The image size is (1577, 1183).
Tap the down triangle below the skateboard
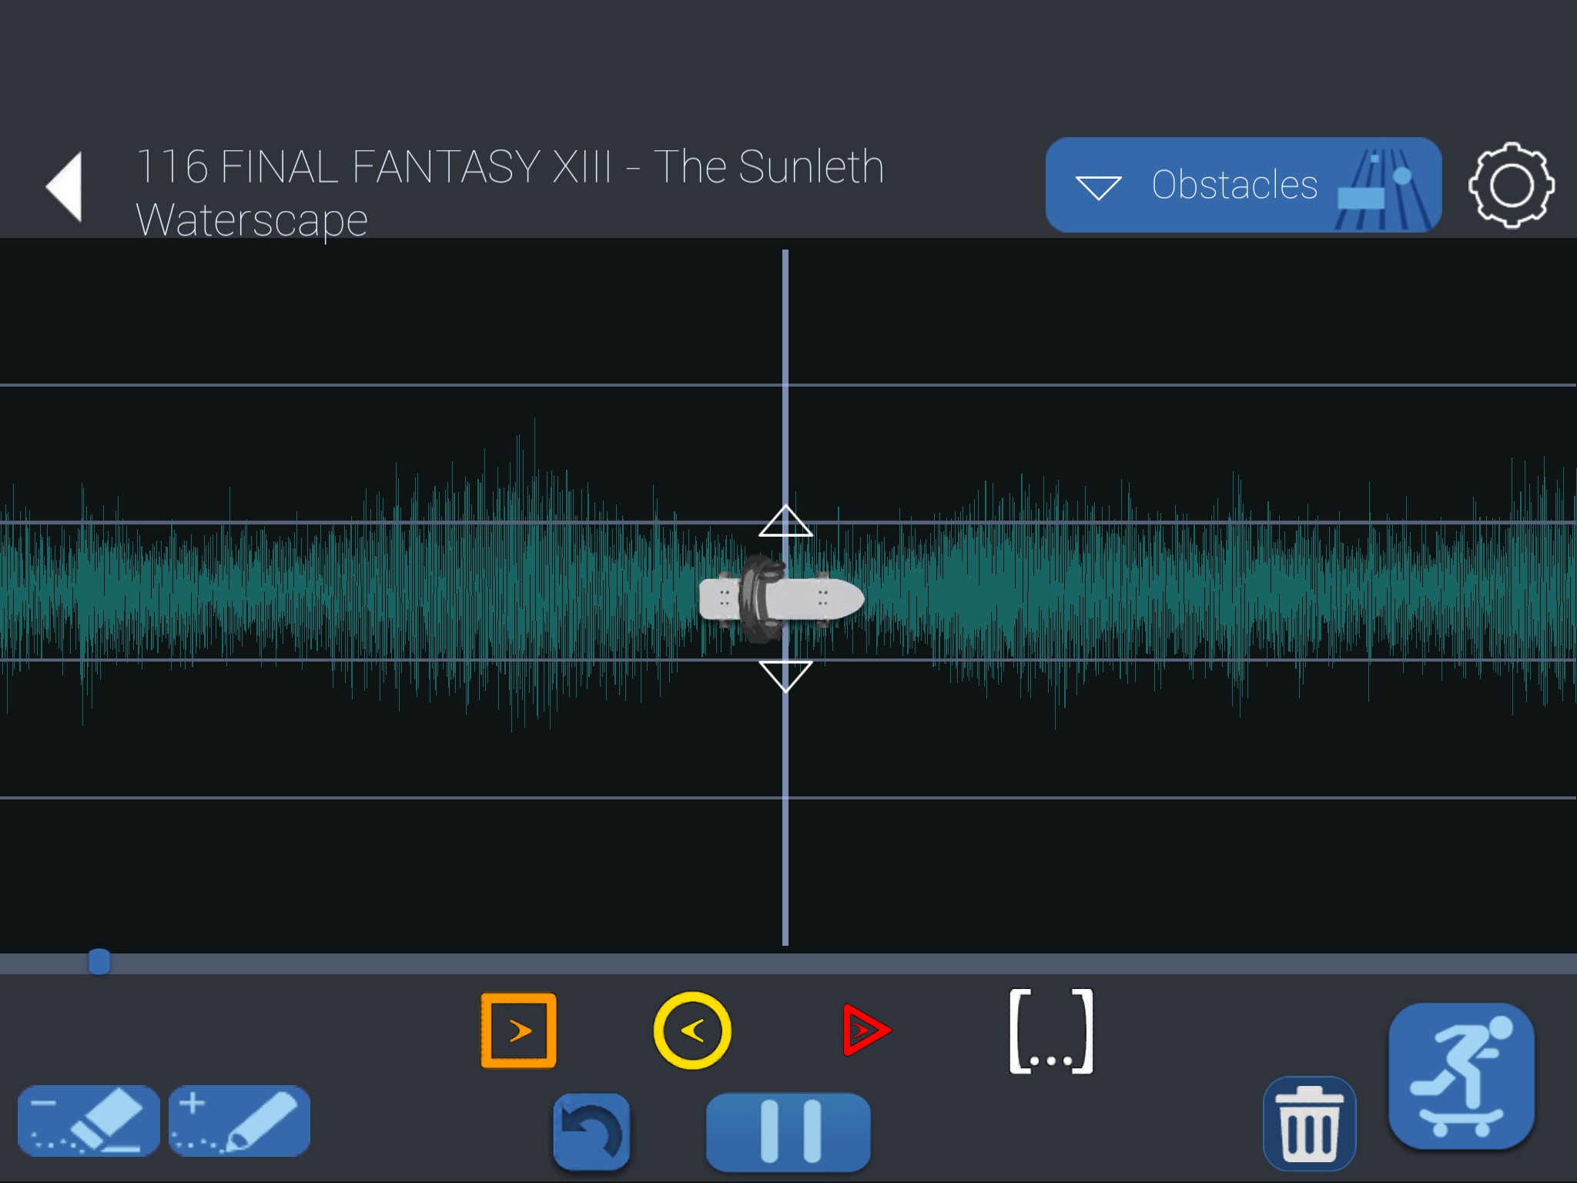(785, 675)
